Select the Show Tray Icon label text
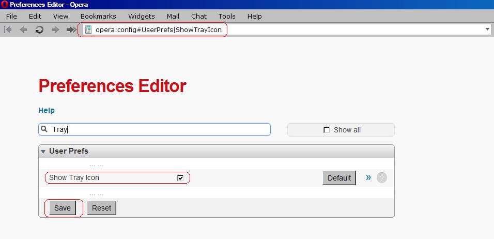494x239 pixels. pyautogui.click(x=74, y=177)
